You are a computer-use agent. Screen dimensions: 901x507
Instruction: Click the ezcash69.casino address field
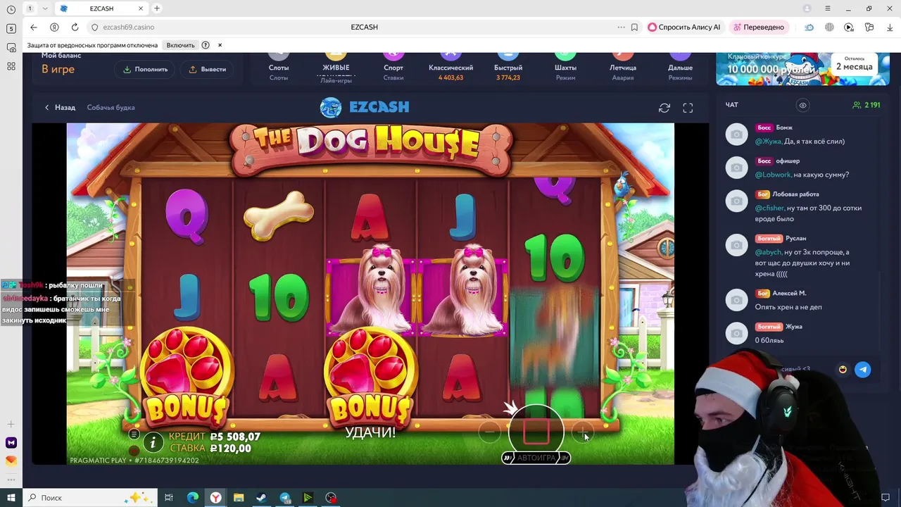pos(128,27)
